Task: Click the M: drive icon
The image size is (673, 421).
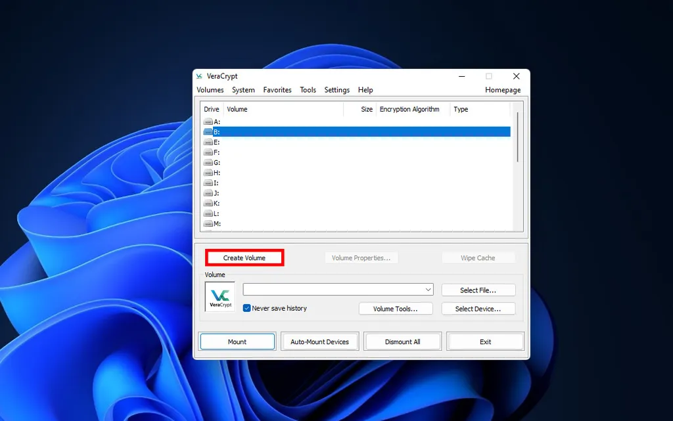Action: click(208, 224)
